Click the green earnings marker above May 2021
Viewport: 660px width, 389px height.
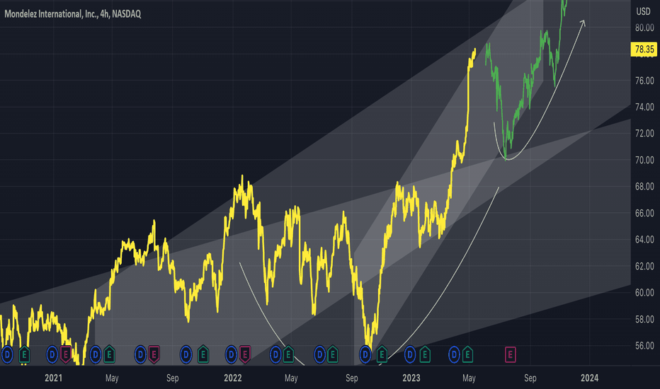click(x=110, y=354)
